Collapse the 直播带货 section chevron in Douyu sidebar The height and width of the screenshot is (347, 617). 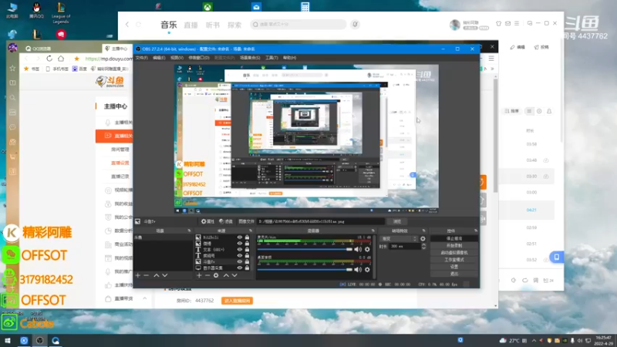(x=145, y=298)
